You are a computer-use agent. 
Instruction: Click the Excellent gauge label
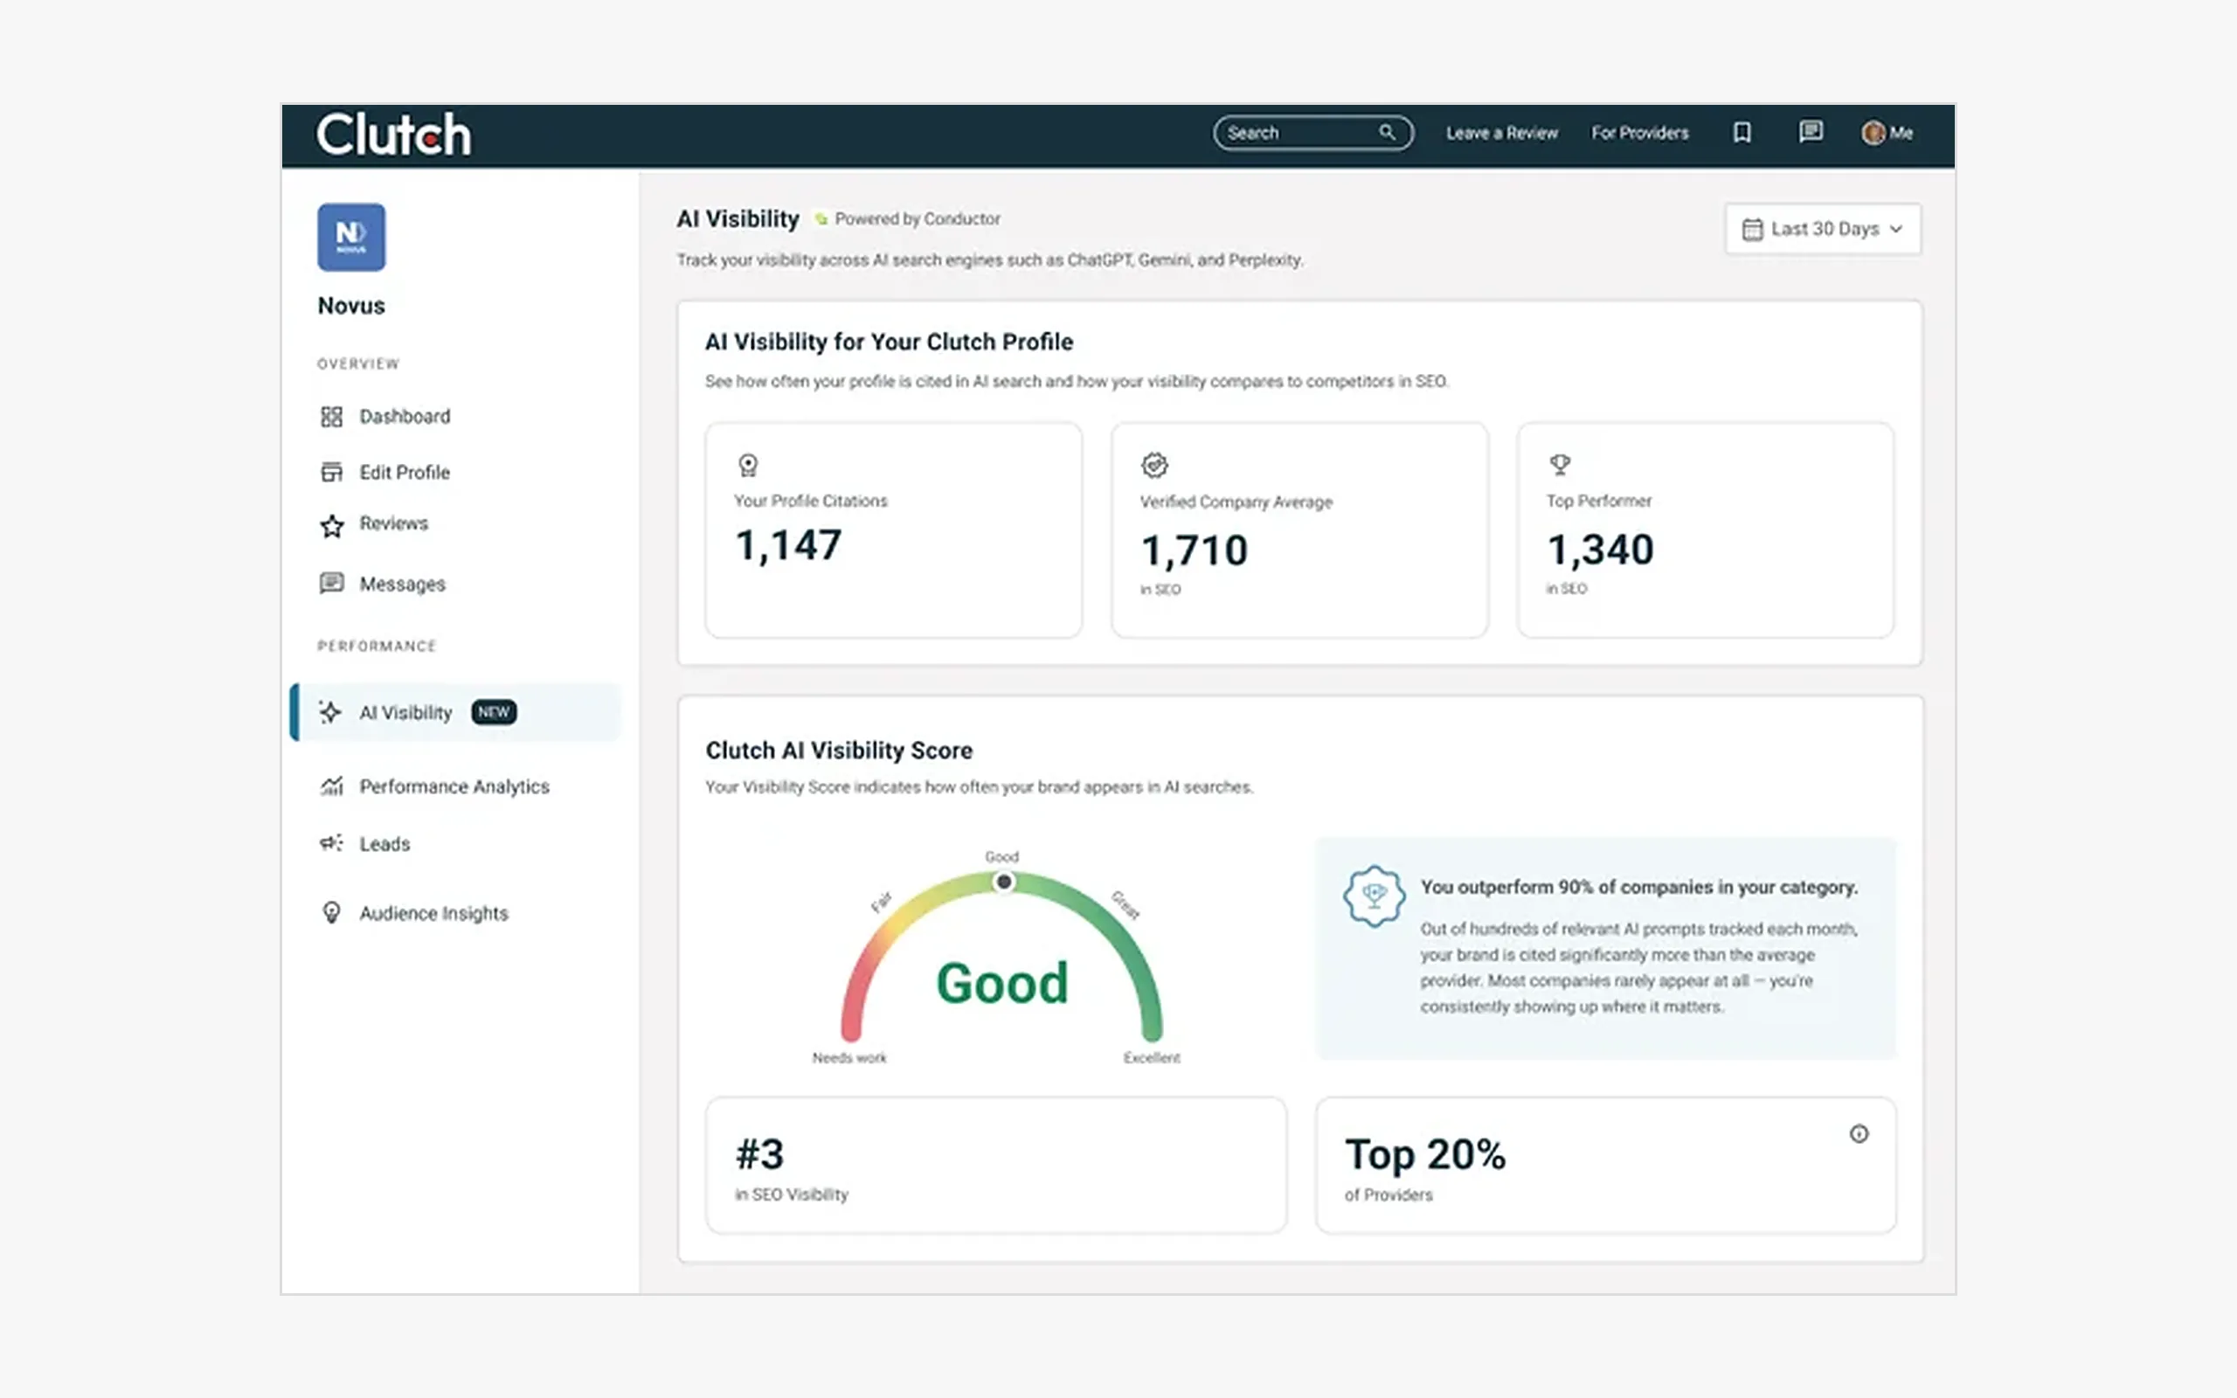click(1152, 1058)
